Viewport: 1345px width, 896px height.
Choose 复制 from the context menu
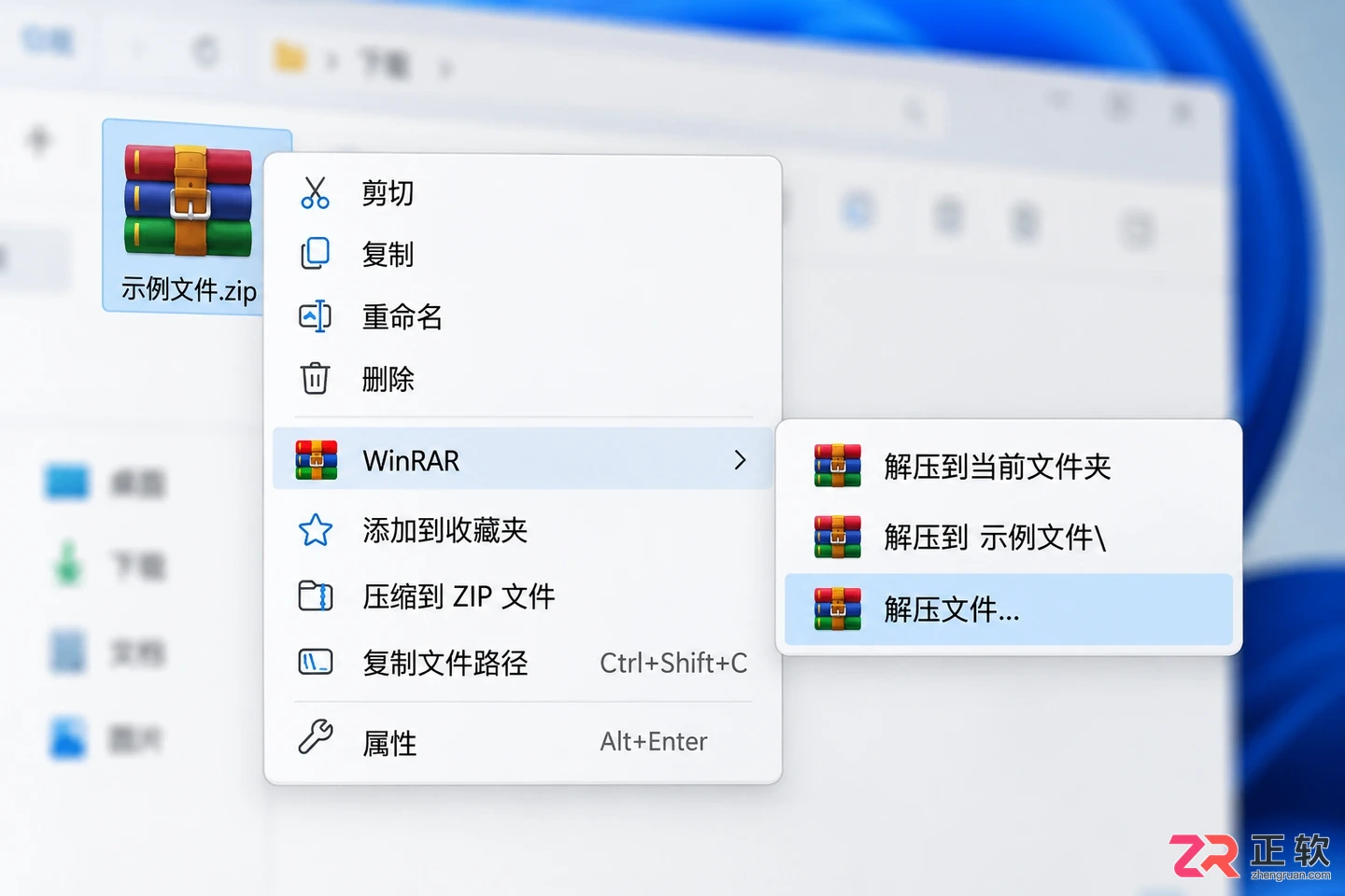pyautogui.click(x=523, y=254)
